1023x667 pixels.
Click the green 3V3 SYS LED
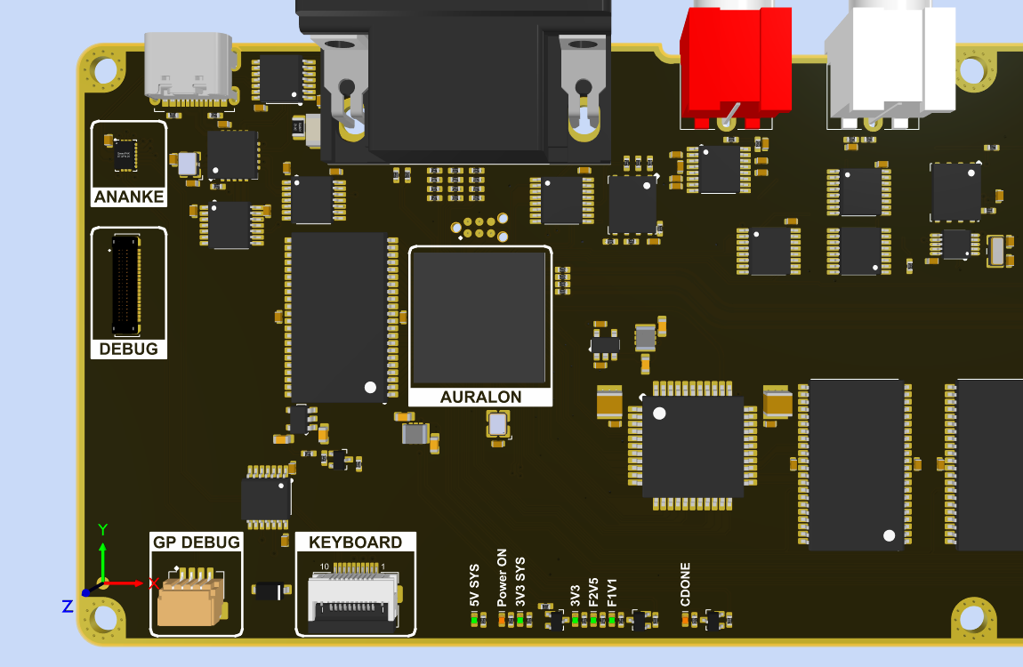(x=521, y=620)
